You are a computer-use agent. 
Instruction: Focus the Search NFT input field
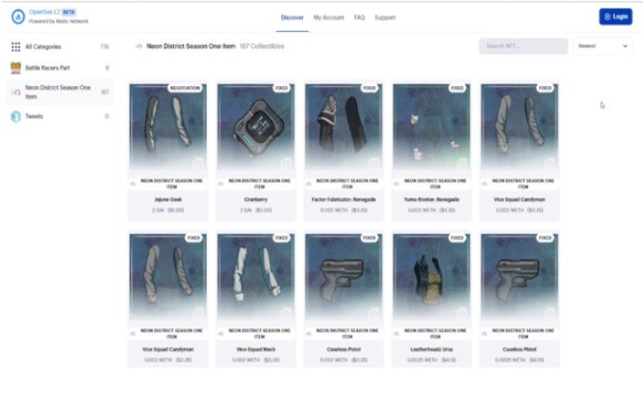[x=523, y=46]
